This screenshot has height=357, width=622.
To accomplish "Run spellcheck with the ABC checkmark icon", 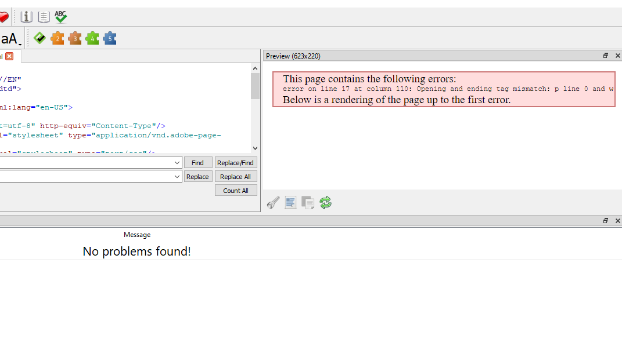I will coord(61,17).
